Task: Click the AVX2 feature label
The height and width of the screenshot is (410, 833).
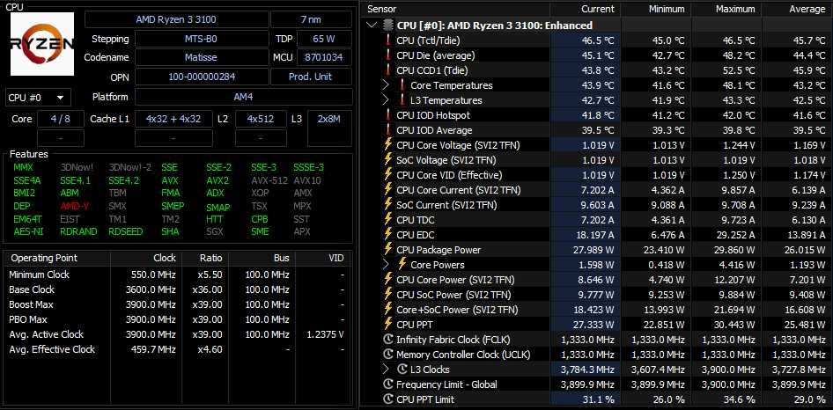Action: pyautogui.click(x=217, y=180)
